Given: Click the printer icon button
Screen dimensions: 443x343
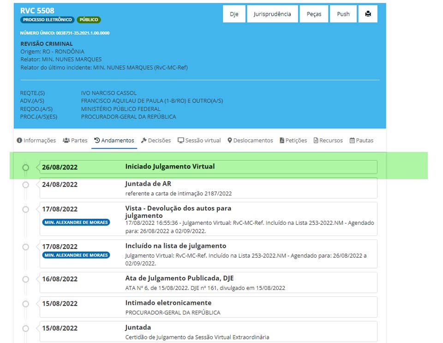Looking at the screenshot, I should 368,14.
